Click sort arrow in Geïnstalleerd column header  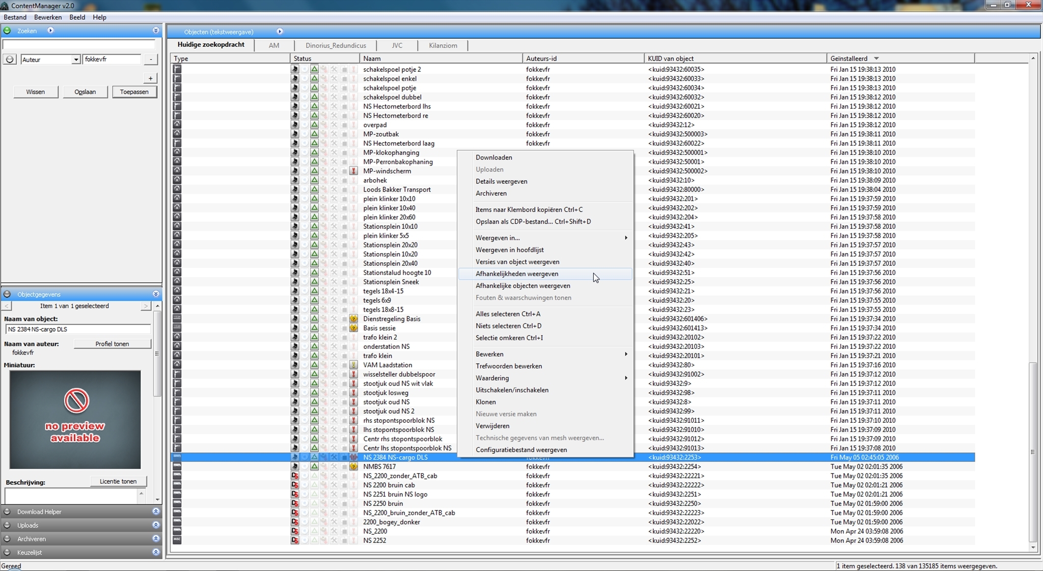click(876, 59)
